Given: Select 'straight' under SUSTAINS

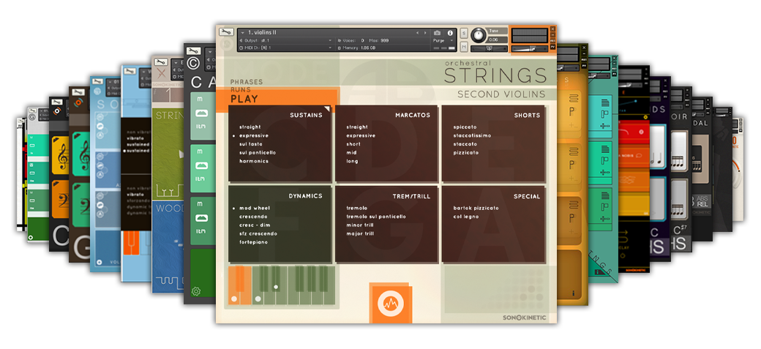Looking at the screenshot, I should (x=250, y=127).
